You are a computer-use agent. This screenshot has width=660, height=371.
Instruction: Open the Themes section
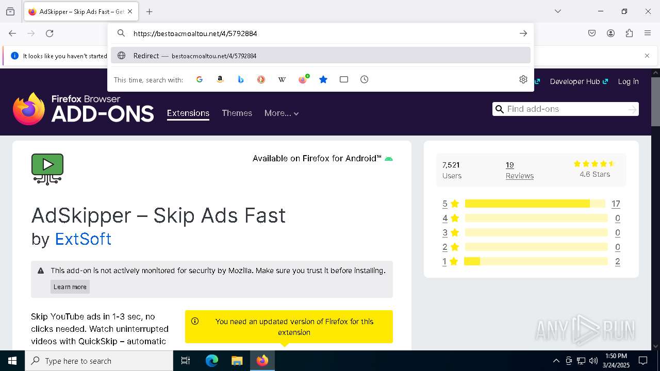(x=237, y=113)
